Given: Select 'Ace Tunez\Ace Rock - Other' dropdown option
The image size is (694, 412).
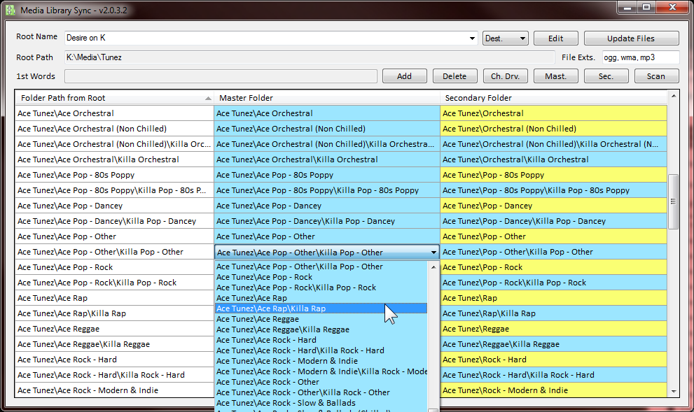Looking at the screenshot, I should coord(321,383).
